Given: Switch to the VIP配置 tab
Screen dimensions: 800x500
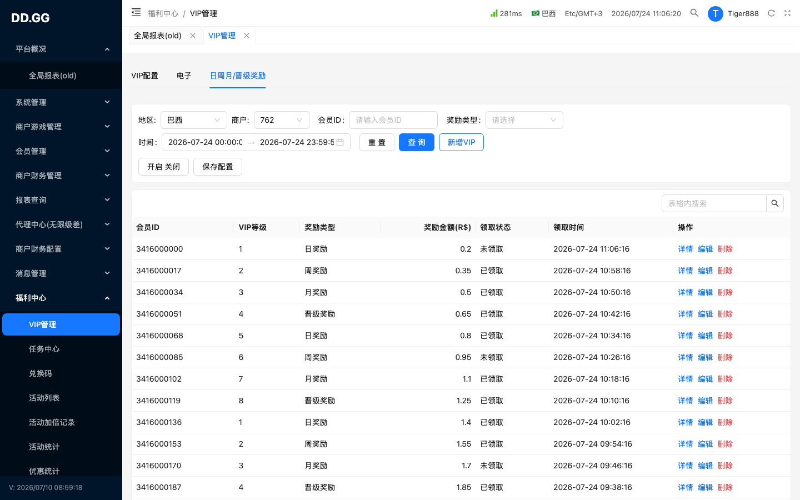Looking at the screenshot, I should pos(144,76).
